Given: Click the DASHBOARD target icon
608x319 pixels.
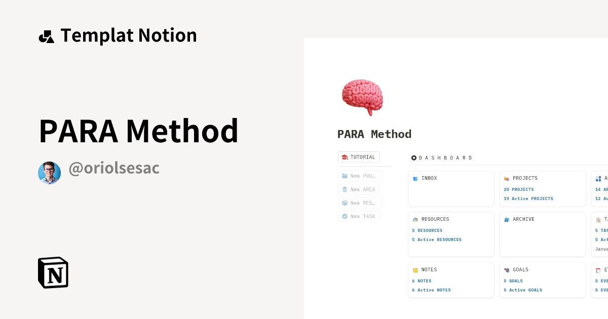Looking at the screenshot, I should [x=414, y=157].
